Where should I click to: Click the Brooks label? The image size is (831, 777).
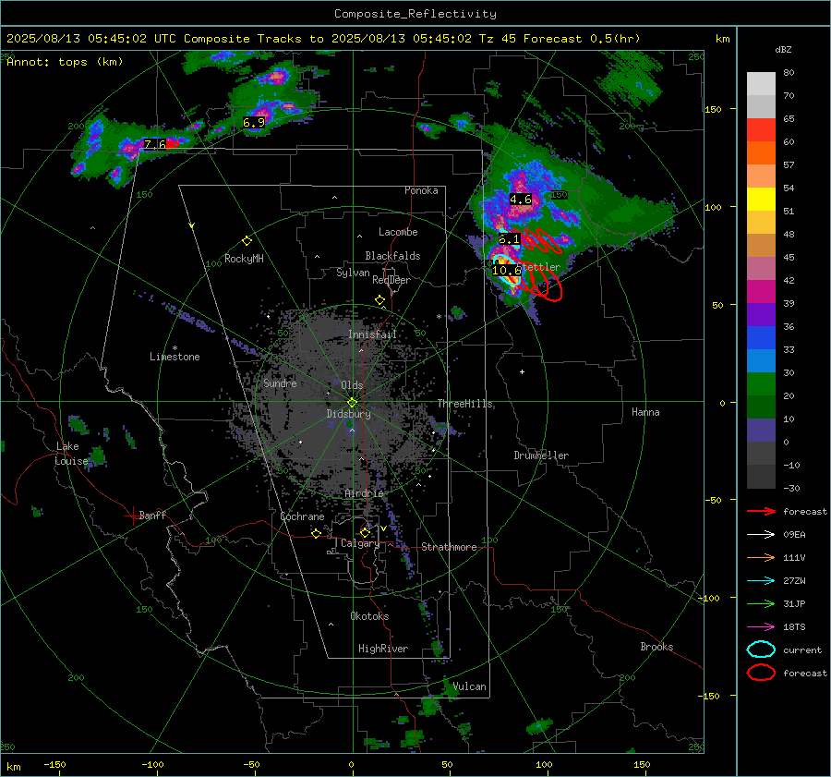click(656, 647)
